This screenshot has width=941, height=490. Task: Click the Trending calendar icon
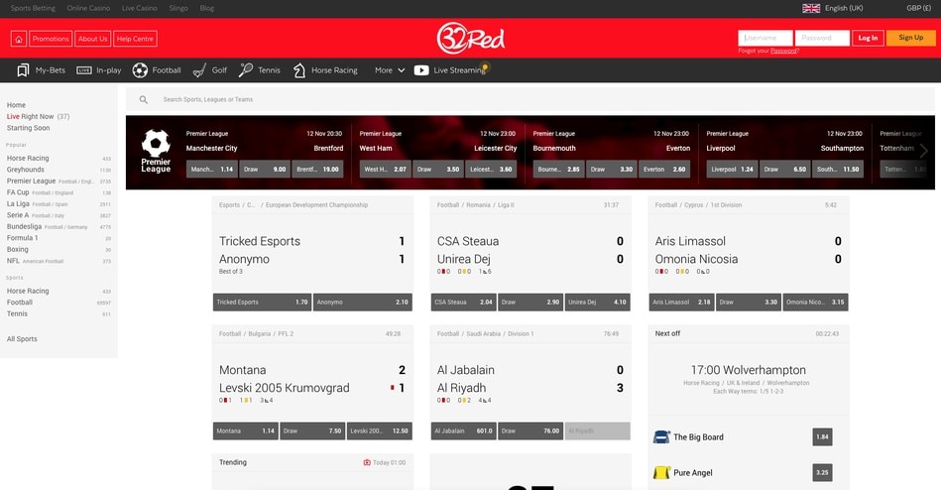[x=367, y=462]
